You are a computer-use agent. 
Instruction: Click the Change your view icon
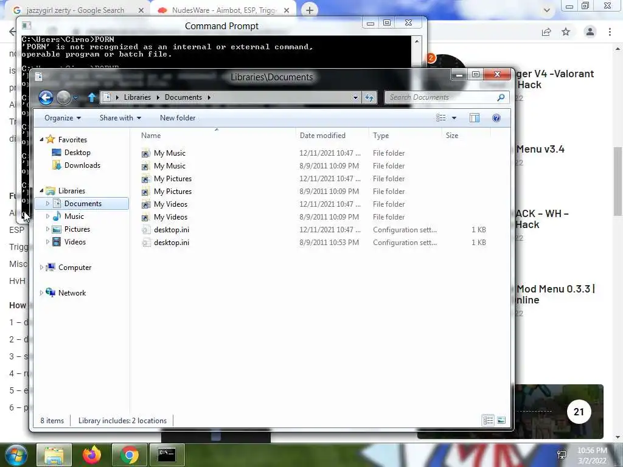(x=440, y=118)
